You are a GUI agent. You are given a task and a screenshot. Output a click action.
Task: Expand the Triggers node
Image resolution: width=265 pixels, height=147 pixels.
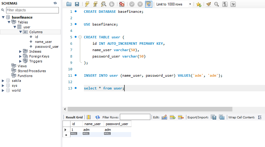pyautogui.click(x=20, y=61)
